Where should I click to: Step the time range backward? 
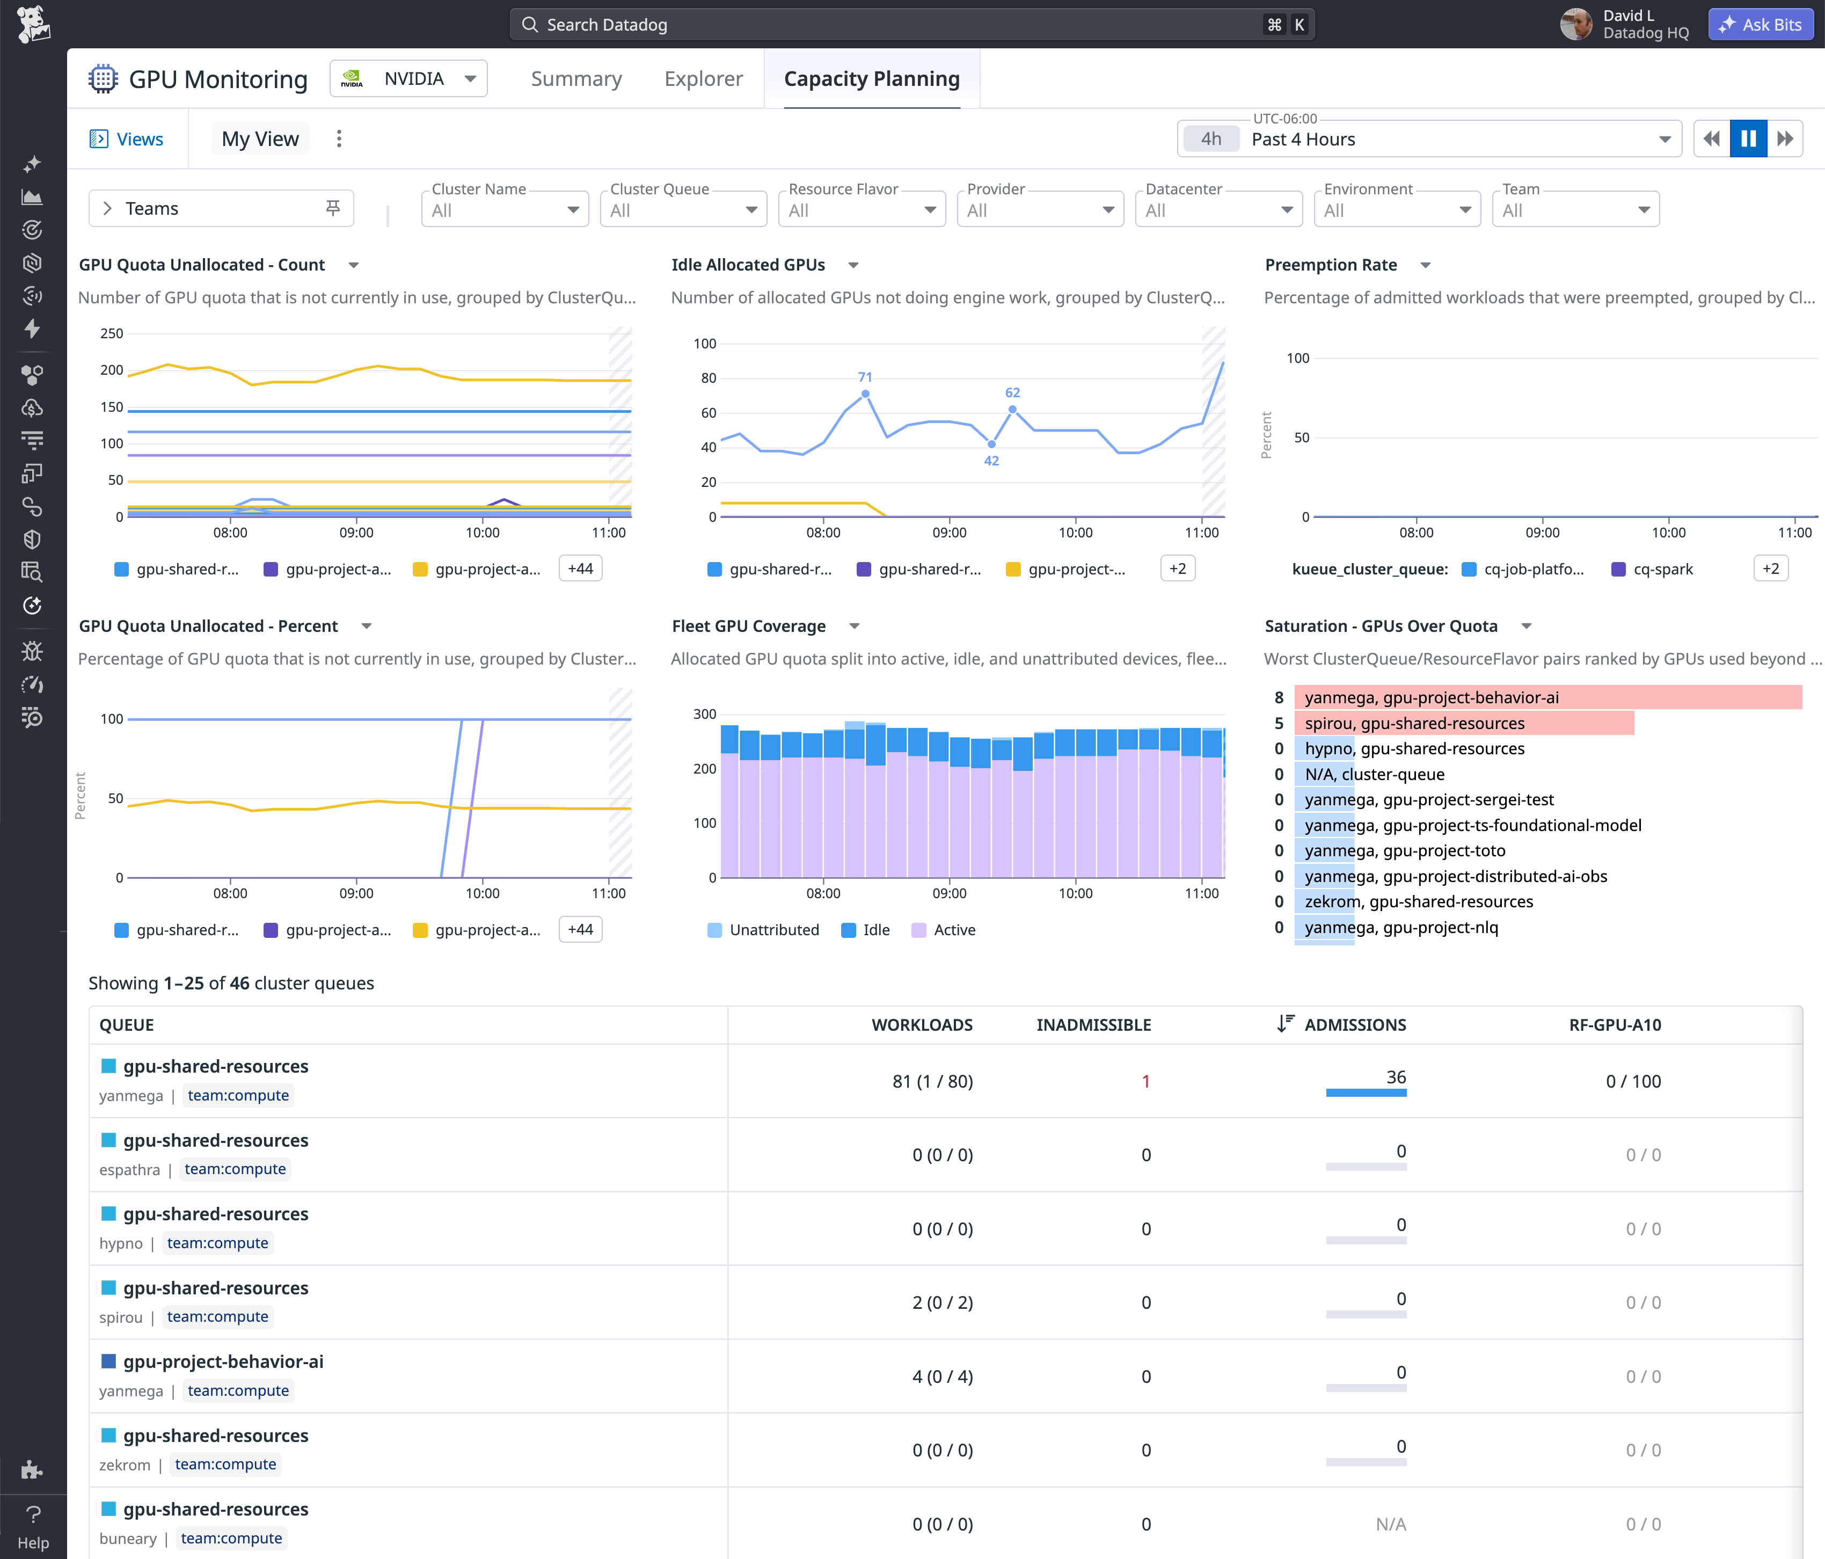pyautogui.click(x=1712, y=139)
